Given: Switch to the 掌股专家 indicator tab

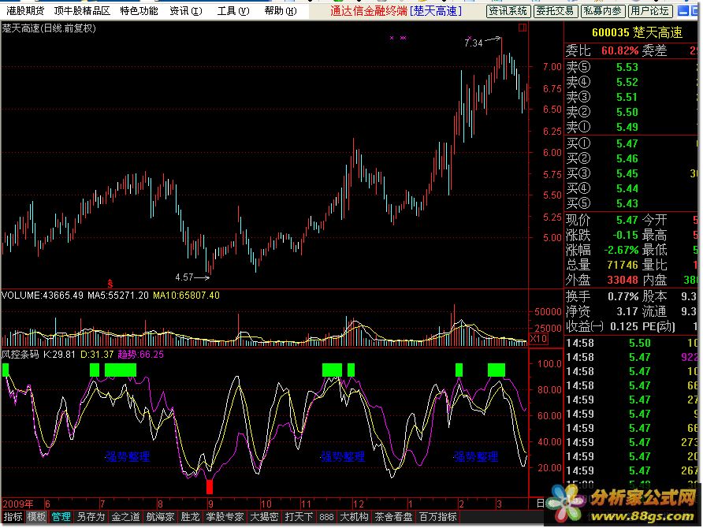Looking at the screenshot, I should (225, 517).
